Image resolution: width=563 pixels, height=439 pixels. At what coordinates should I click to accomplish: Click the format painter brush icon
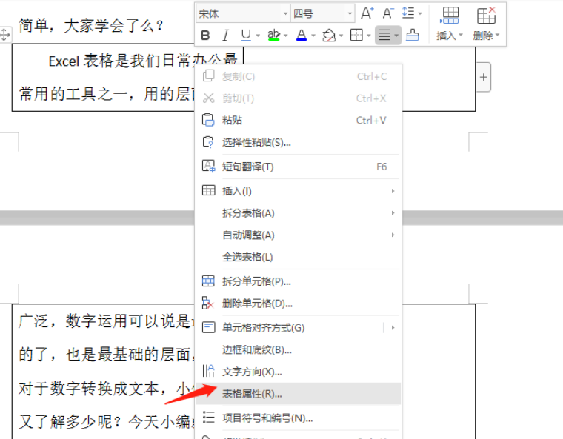pos(413,36)
